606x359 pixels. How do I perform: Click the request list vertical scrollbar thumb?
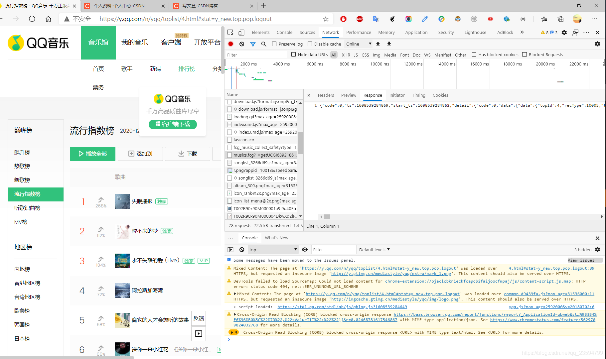click(x=300, y=143)
